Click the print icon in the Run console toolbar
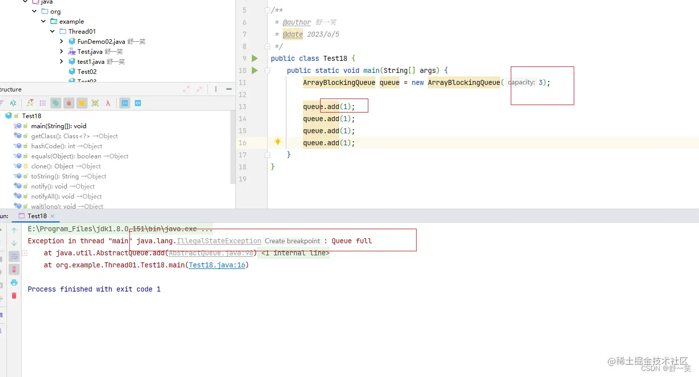 coord(14,282)
